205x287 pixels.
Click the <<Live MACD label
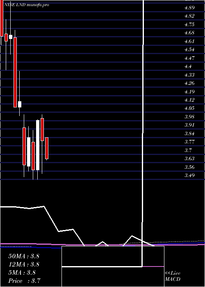click(173, 276)
